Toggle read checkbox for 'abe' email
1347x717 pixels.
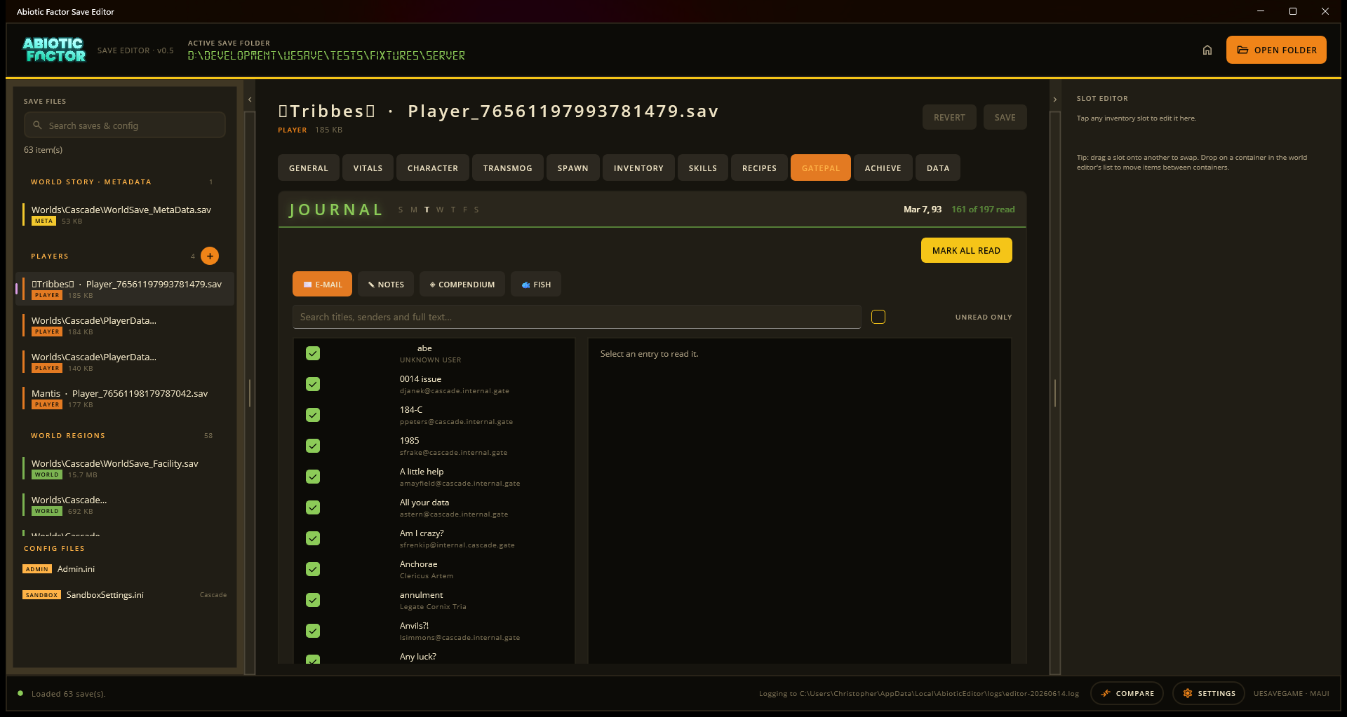pyautogui.click(x=313, y=353)
